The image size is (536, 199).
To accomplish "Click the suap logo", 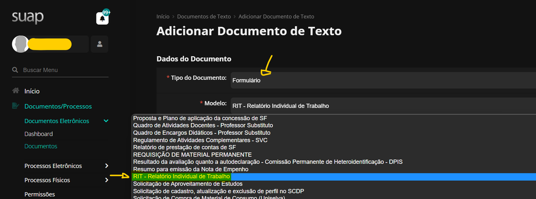I will [x=28, y=18].
